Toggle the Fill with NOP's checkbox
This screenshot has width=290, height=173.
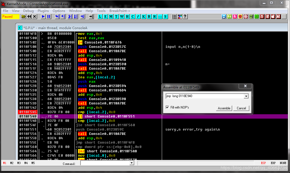(x=168, y=107)
